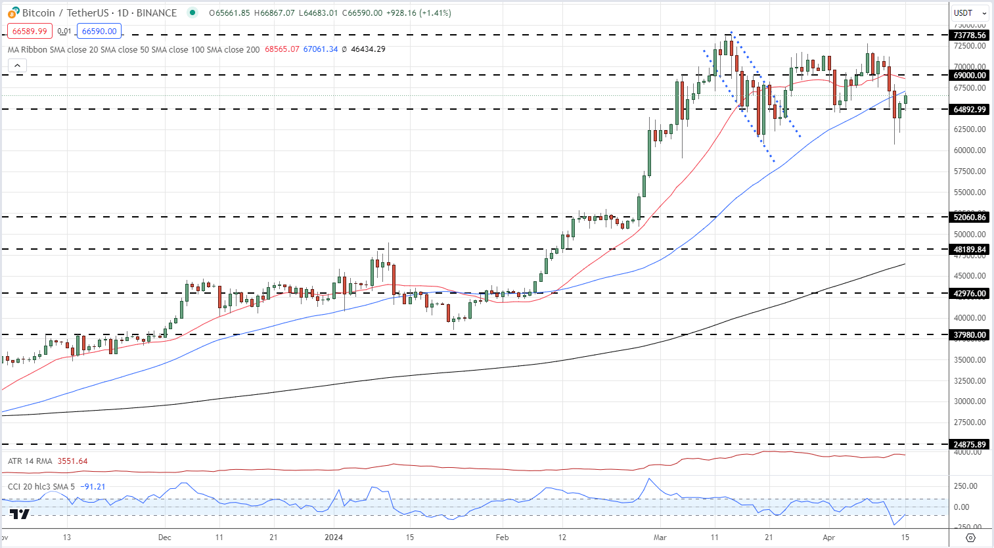
Task: Click the close price C66590.00 value
Action: (362, 13)
